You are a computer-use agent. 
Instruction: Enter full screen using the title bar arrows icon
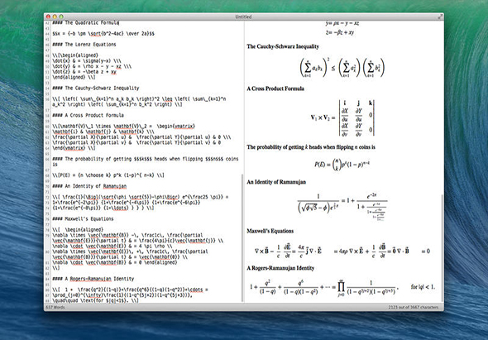click(439, 17)
